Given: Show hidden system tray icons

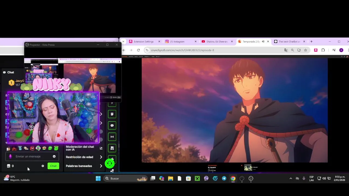Looking at the screenshot, I should coord(291,179).
